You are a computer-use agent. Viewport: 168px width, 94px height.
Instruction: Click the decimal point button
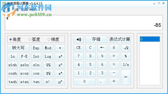coord(102,81)
